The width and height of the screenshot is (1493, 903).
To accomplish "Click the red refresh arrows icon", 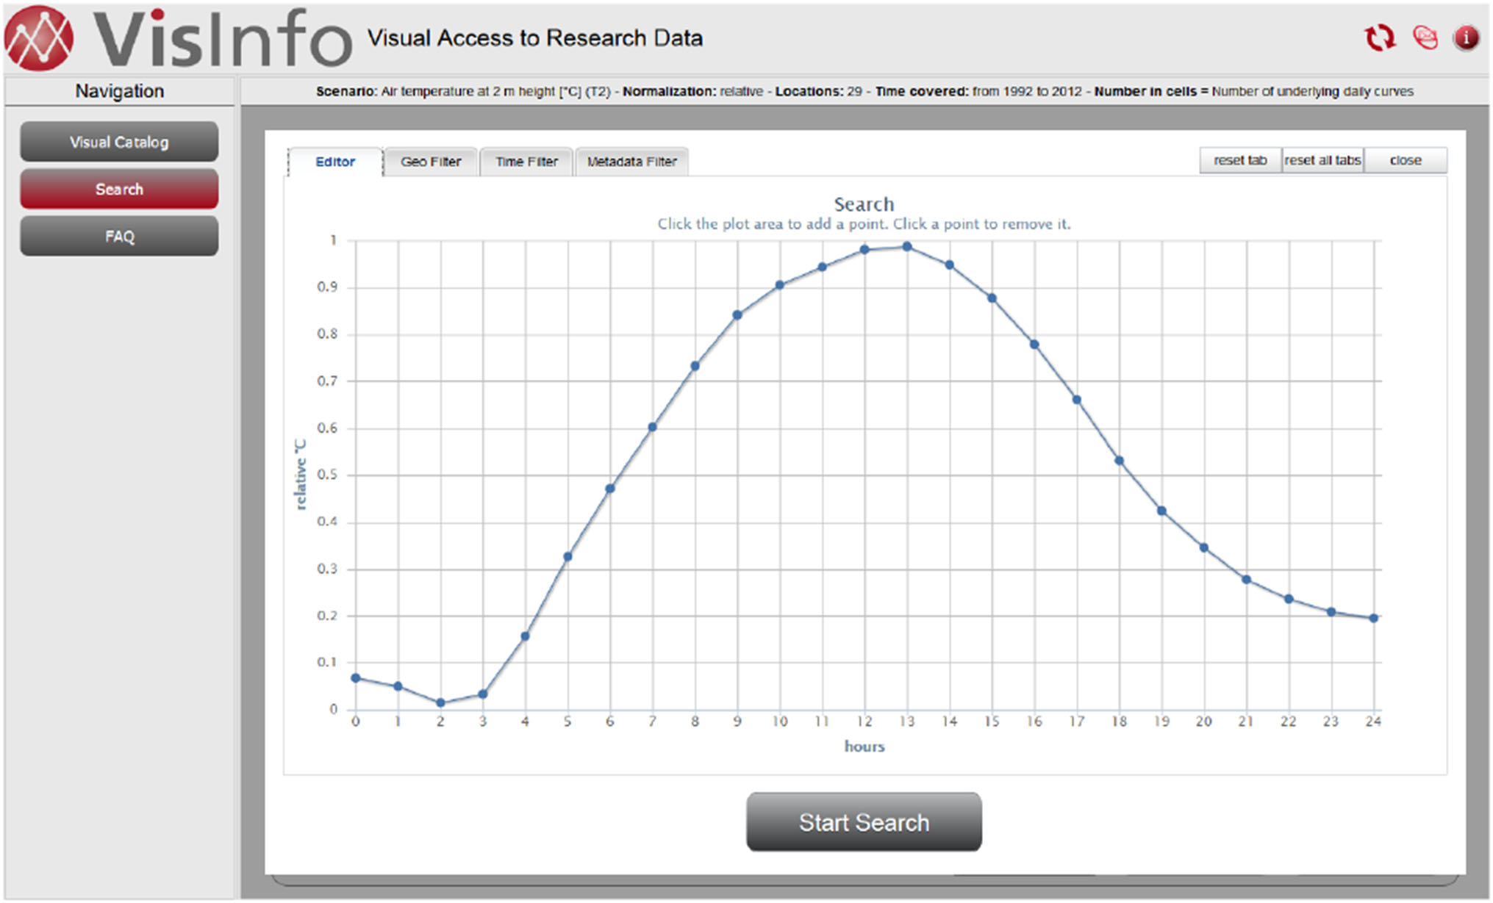I will (x=1379, y=37).
